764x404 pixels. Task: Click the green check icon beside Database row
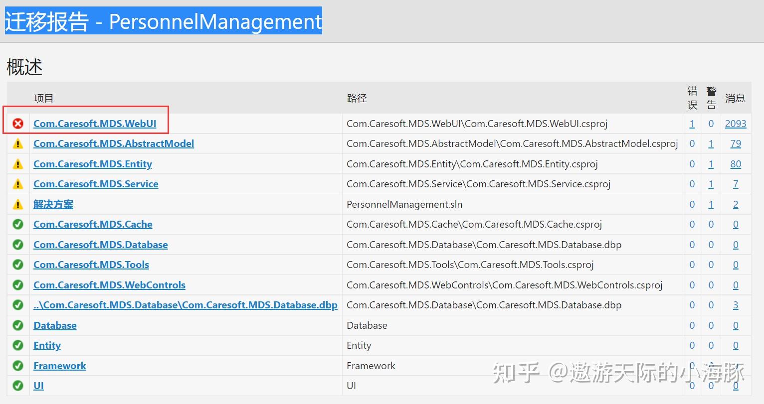click(x=18, y=325)
